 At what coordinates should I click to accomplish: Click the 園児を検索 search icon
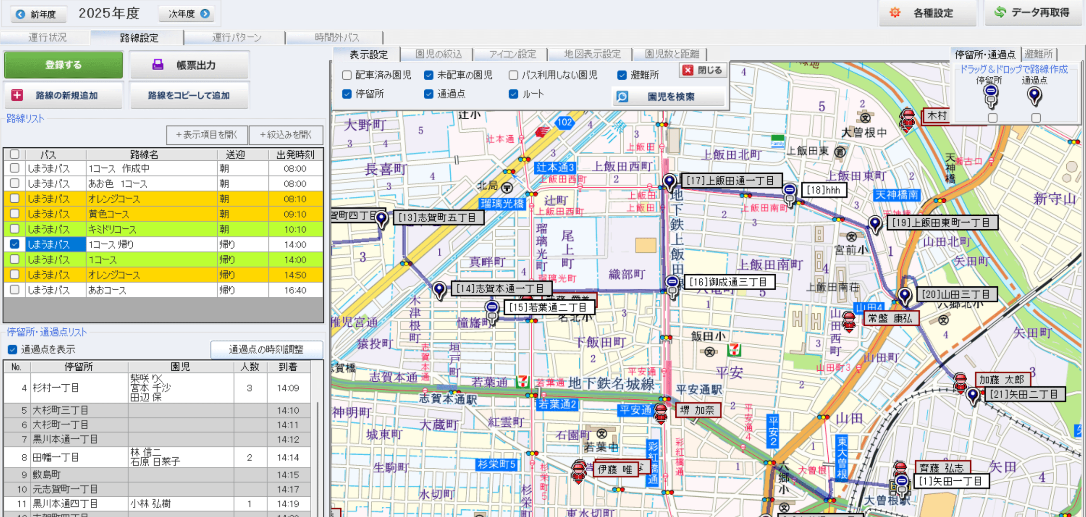pos(622,97)
